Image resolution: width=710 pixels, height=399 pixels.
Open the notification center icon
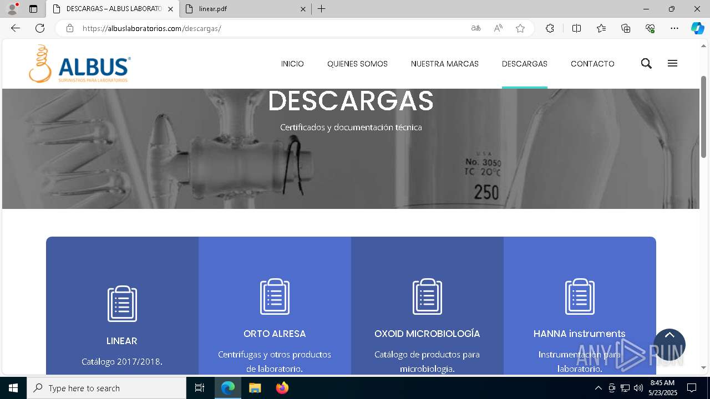point(692,388)
